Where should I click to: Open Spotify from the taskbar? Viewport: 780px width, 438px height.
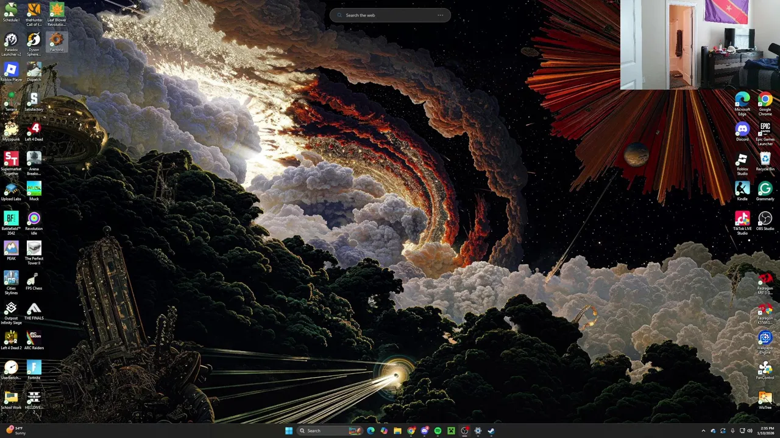(x=438, y=431)
